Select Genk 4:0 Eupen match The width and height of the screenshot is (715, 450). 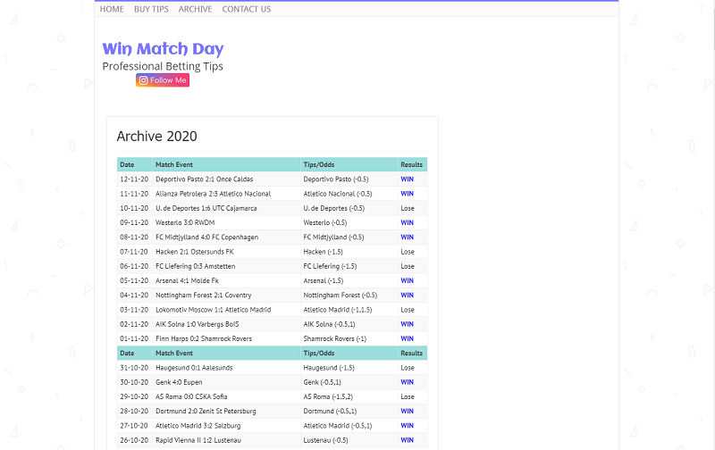[x=179, y=382]
